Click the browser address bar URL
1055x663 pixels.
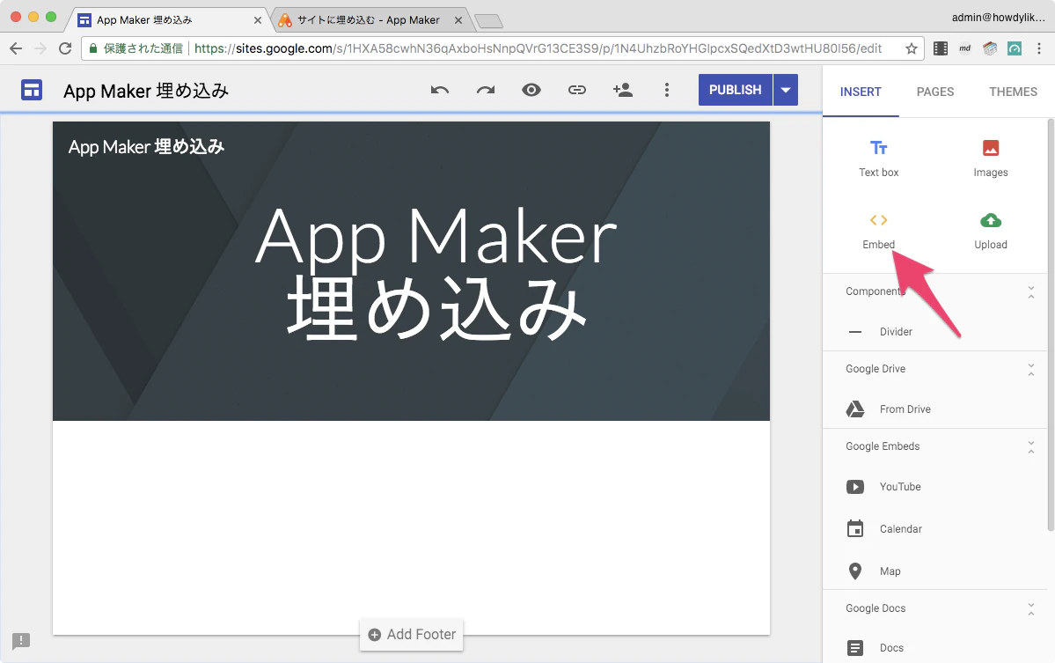pyautogui.click(x=538, y=48)
